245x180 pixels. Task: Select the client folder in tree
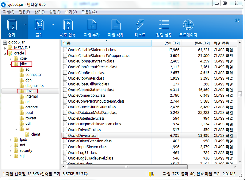[x=36, y=134]
